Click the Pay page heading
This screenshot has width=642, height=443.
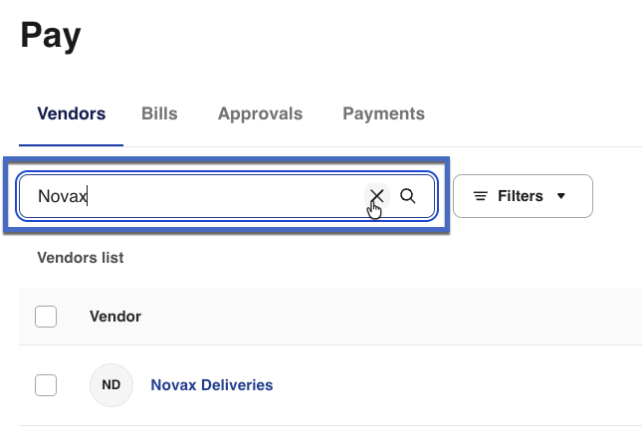pyautogui.click(x=51, y=37)
